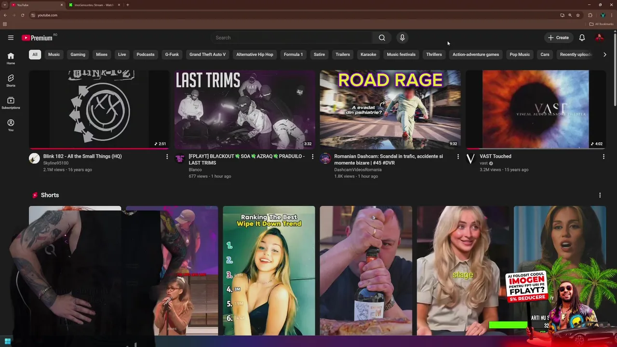Click the Create button
Image resolution: width=617 pixels, height=347 pixels.
[x=558, y=38]
